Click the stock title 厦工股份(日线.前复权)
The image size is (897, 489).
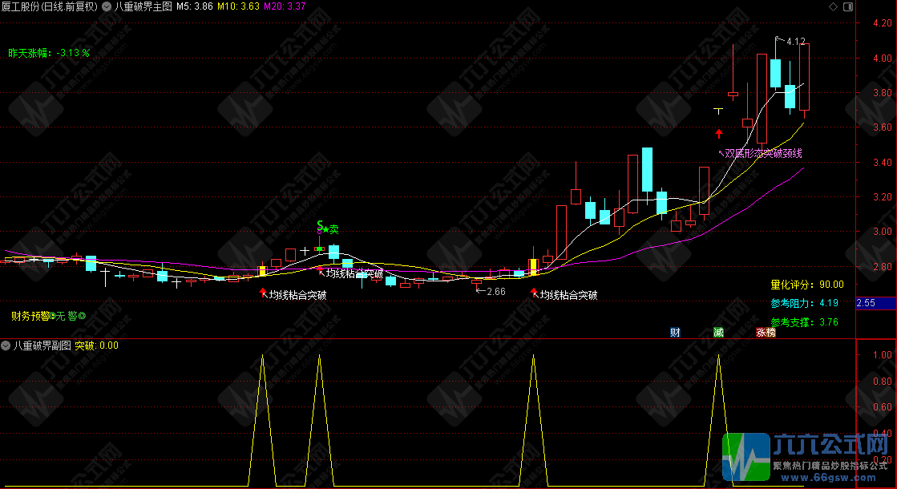[x=50, y=7]
